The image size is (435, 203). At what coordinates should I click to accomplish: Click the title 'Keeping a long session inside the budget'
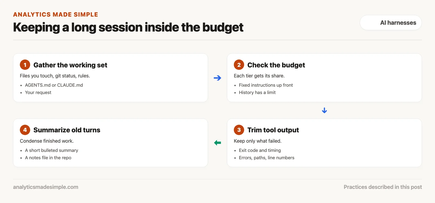point(128,27)
